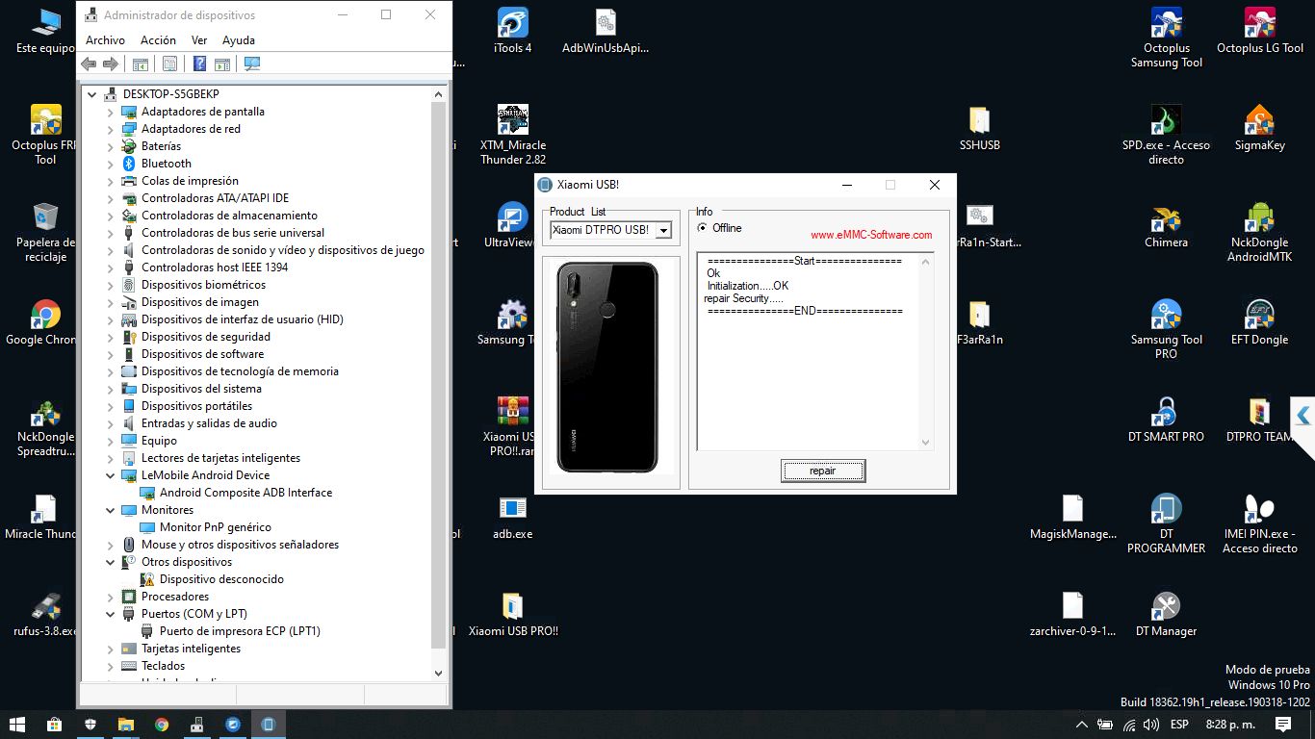Expand Adaptadores de pantalla category
Screen dimensions: 1315x739
(111, 112)
